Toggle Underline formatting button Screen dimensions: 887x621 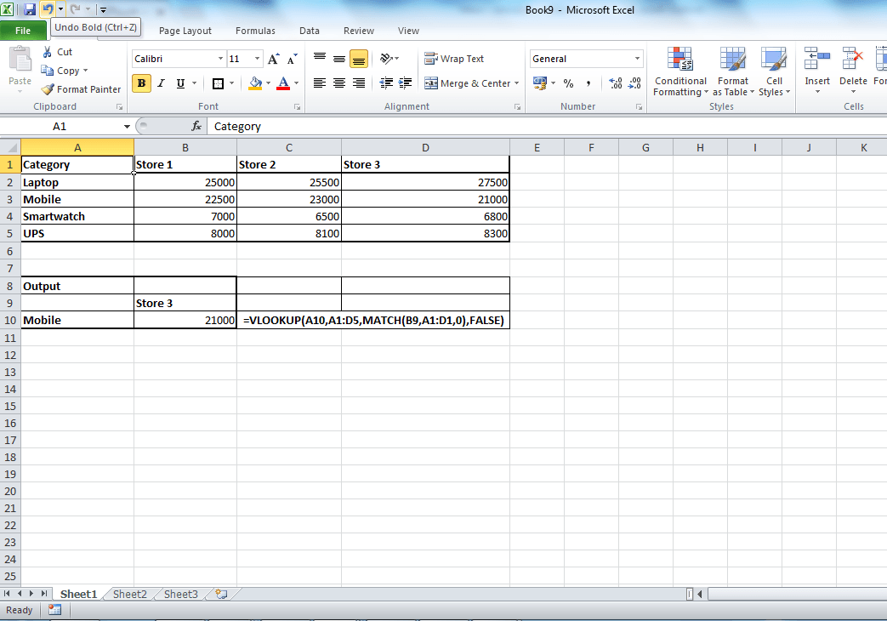click(180, 83)
